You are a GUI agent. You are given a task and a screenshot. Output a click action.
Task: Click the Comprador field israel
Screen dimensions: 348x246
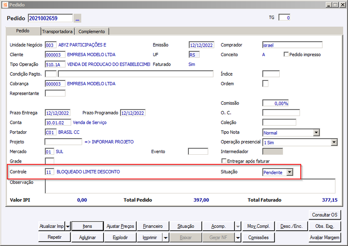pos(292,45)
